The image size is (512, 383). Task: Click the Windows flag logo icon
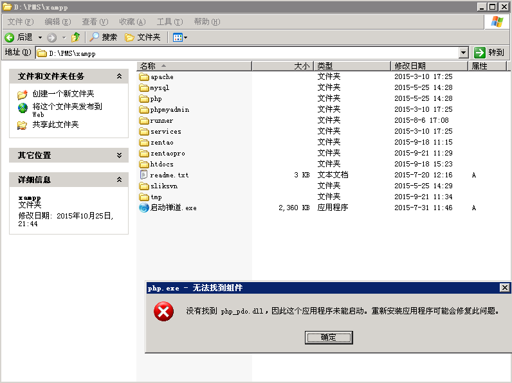click(x=497, y=22)
